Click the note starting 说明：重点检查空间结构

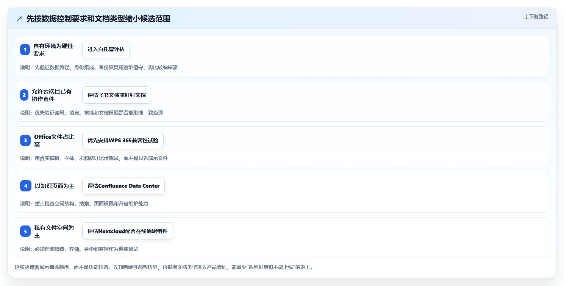pyautogui.click(x=84, y=204)
